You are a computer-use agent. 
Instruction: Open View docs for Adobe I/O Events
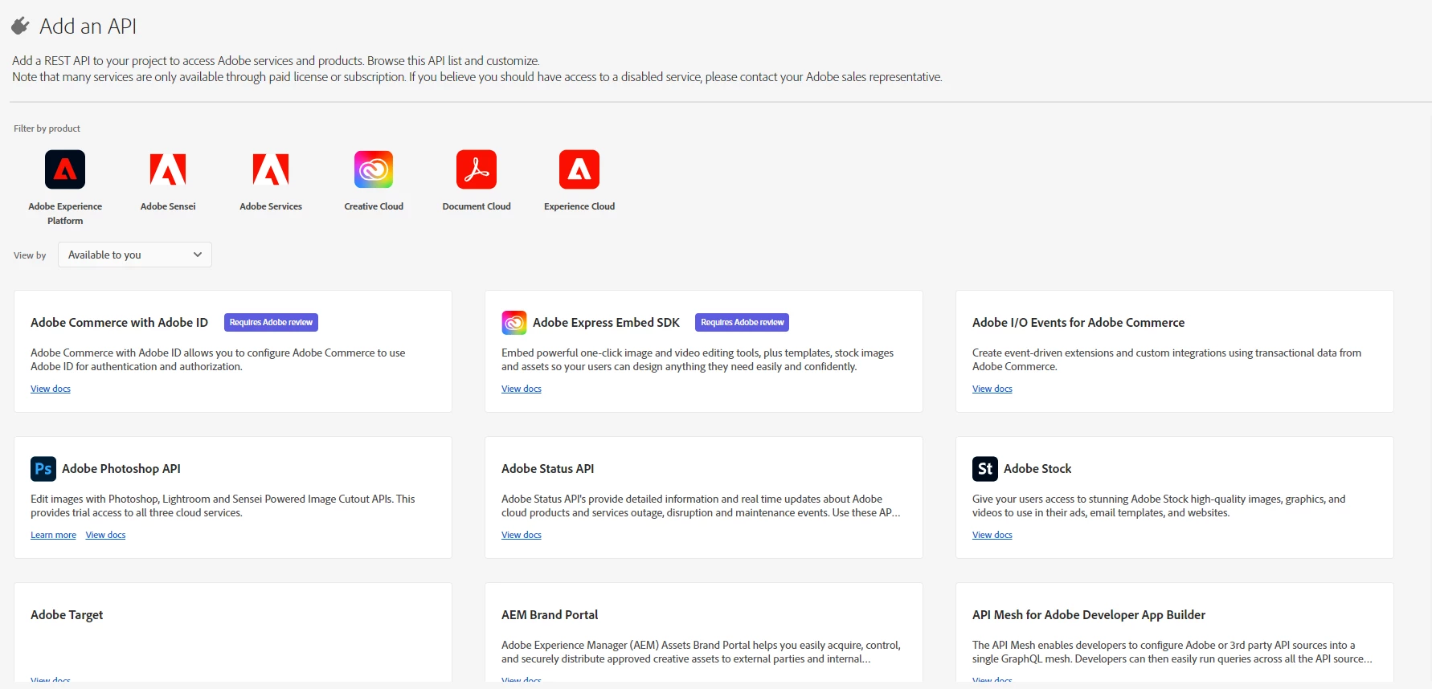point(992,389)
